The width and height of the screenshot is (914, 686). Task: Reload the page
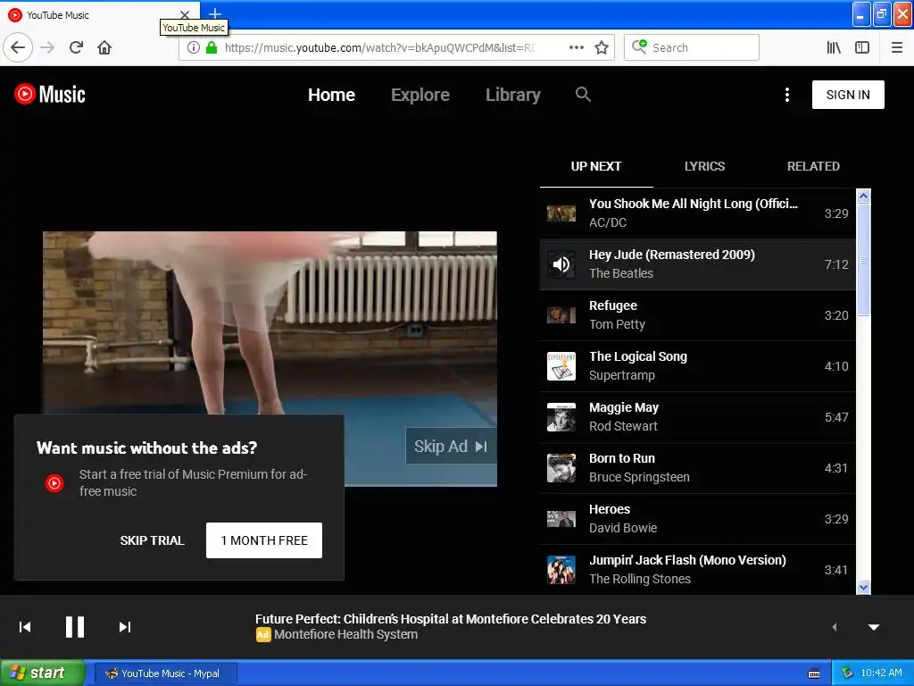coord(76,47)
